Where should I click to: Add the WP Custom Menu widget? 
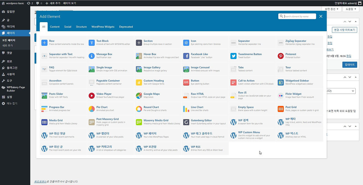click(252, 135)
